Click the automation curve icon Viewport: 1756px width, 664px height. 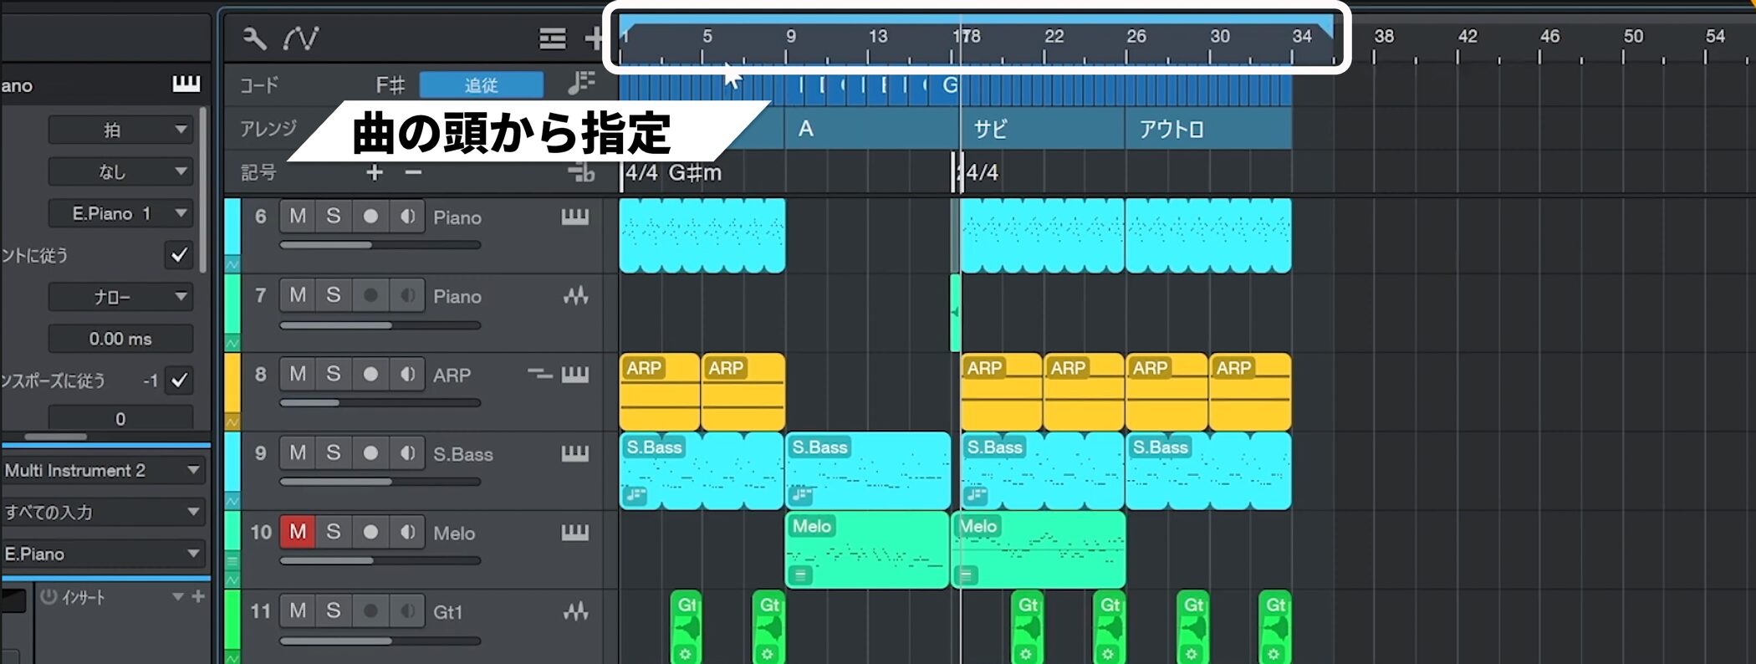pos(300,38)
